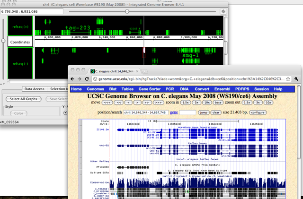Move far left with the <<< button
The height and width of the screenshot is (199, 303).
(x=108, y=102)
